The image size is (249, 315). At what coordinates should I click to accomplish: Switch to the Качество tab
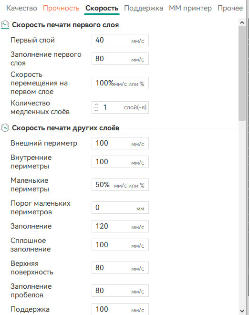point(21,8)
